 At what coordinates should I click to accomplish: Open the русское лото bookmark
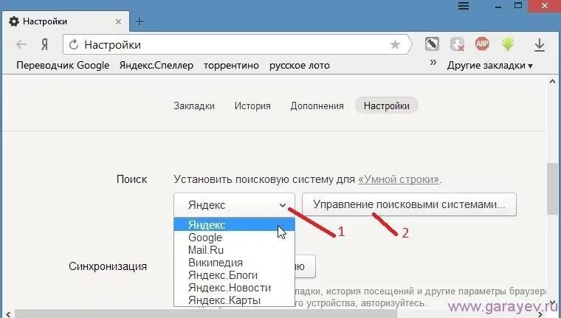pos(300,66)
